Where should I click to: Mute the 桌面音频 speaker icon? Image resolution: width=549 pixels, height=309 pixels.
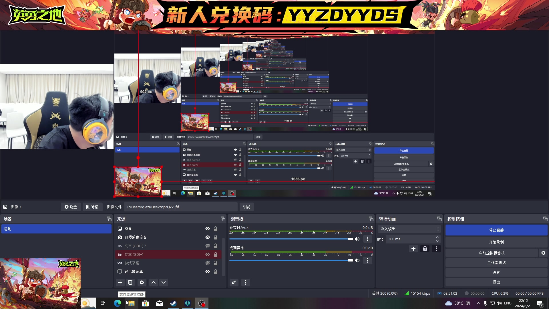[x=357, y=260]
